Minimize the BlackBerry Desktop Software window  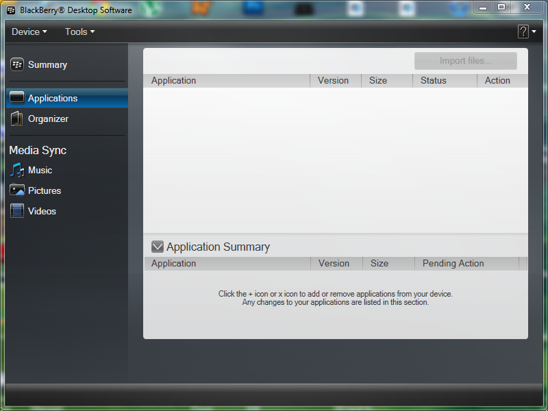(483, 8)
